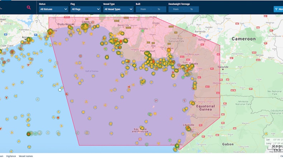Select the red arrow vessel near map centre
The image size is (283, 159).
pos(129,87)
